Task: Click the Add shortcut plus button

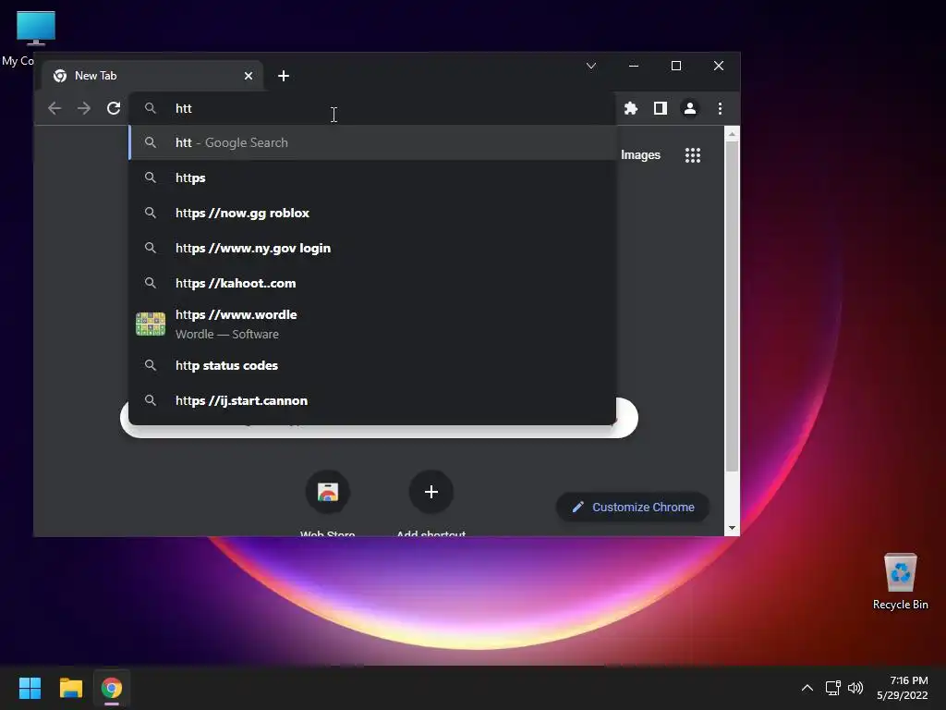Action: pos(431,492)
